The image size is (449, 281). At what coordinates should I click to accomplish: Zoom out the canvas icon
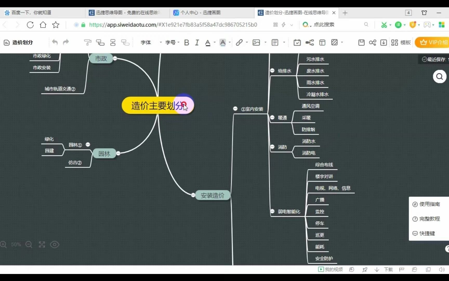coord(29,245)
